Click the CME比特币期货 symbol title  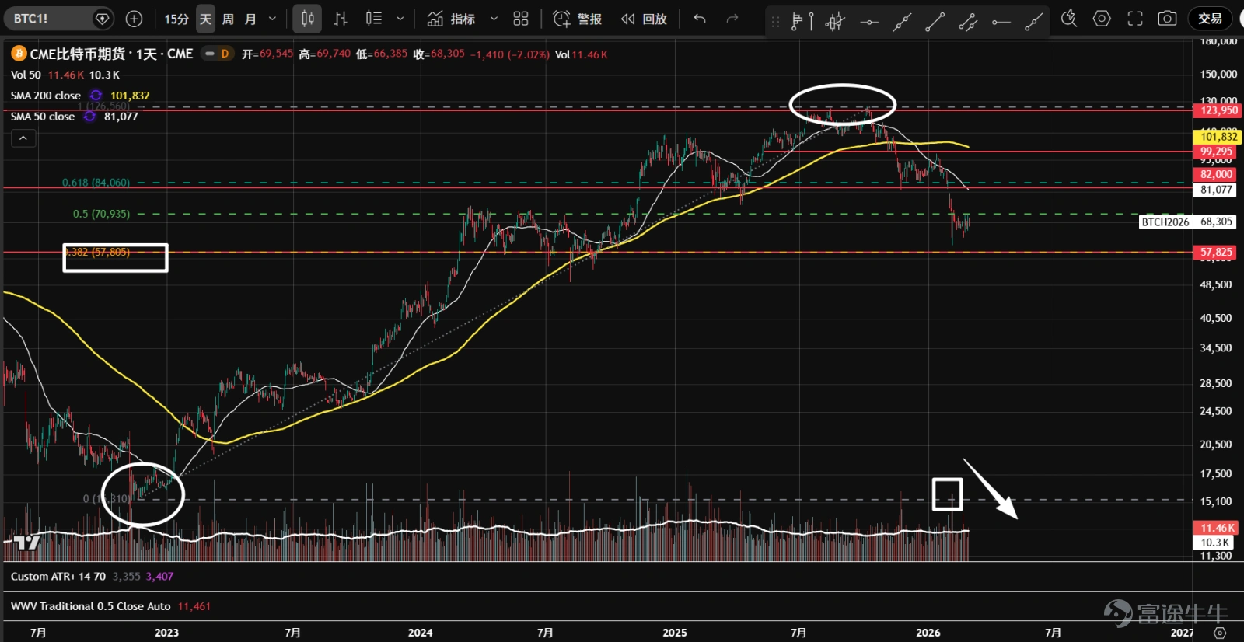click(111, 54)
